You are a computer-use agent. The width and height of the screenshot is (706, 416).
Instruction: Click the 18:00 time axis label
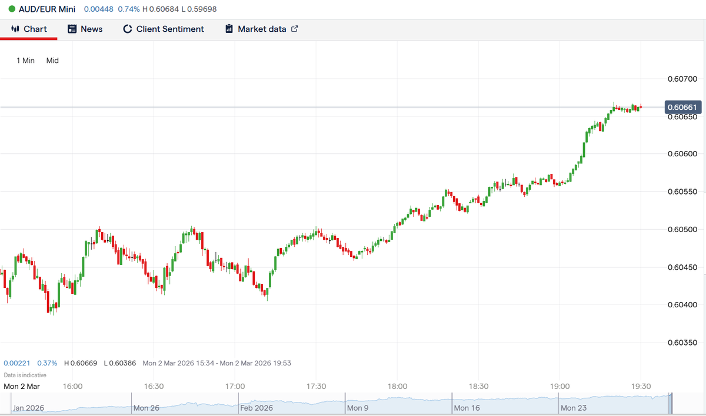pos(398,386)
